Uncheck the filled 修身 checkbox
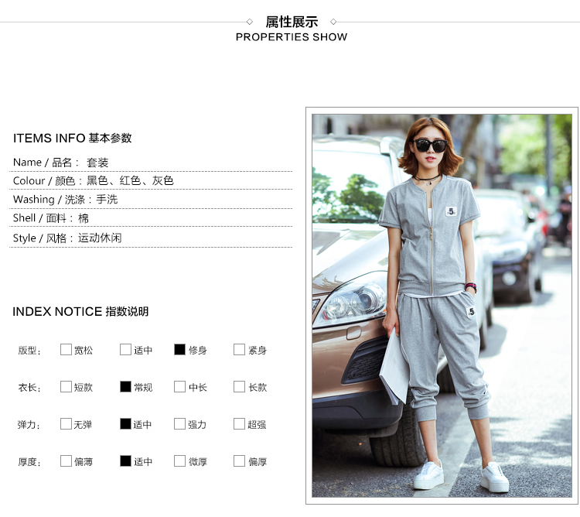The height and width of the screenshot is (517, 580). point(179,349)
